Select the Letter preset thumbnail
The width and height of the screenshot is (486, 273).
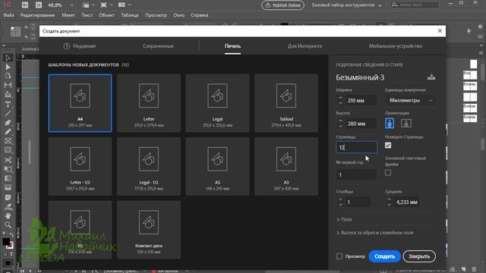click(149, 103)
